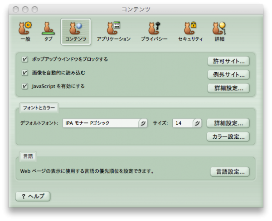Select the コンテンツ (Content) pane icon
Image resolution: width=272 pixels, height=221 pixels.
click(76, 32)
